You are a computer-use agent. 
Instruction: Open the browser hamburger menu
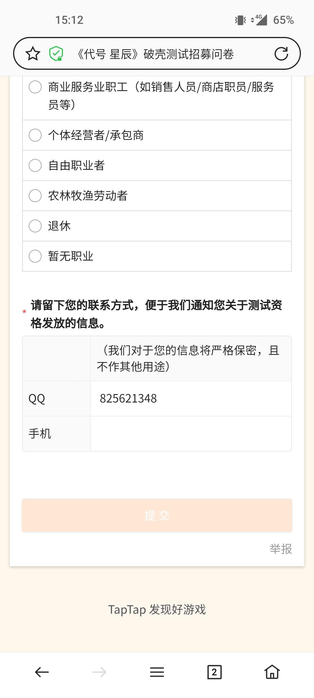coord(157,672)
